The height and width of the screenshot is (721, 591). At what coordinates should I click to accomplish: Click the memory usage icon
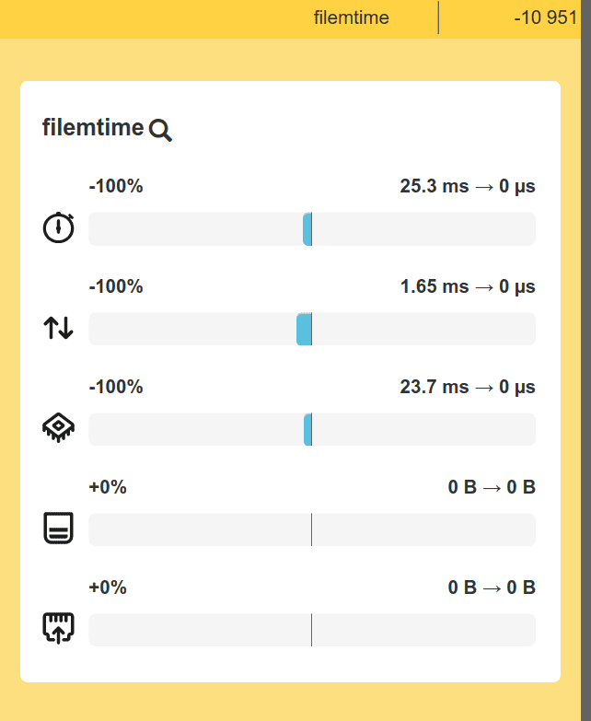click(59, 529)
